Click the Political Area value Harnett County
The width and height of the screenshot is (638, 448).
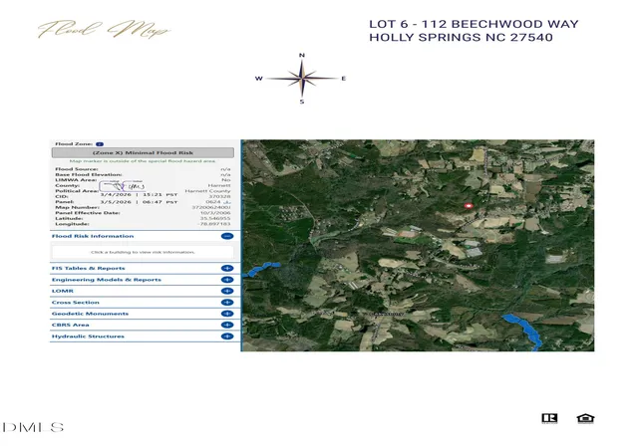tap(207, 191)
